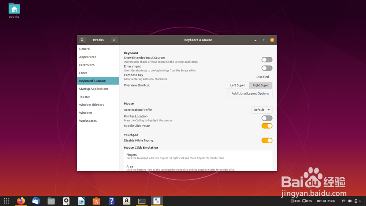Go to Top Bar section

point(98,96)
